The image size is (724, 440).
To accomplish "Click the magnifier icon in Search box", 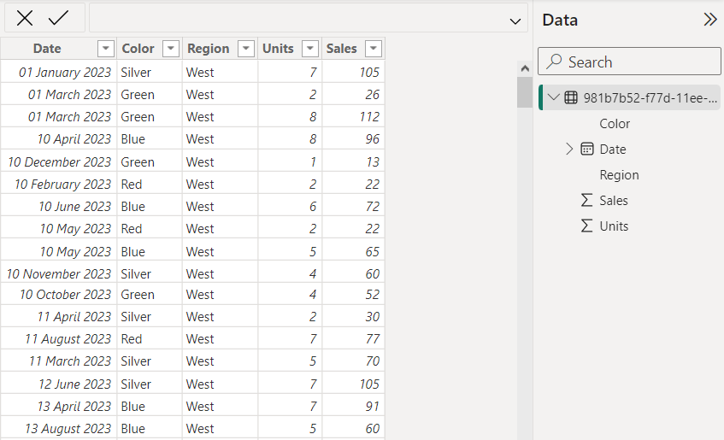I will (x=554, y=62).
